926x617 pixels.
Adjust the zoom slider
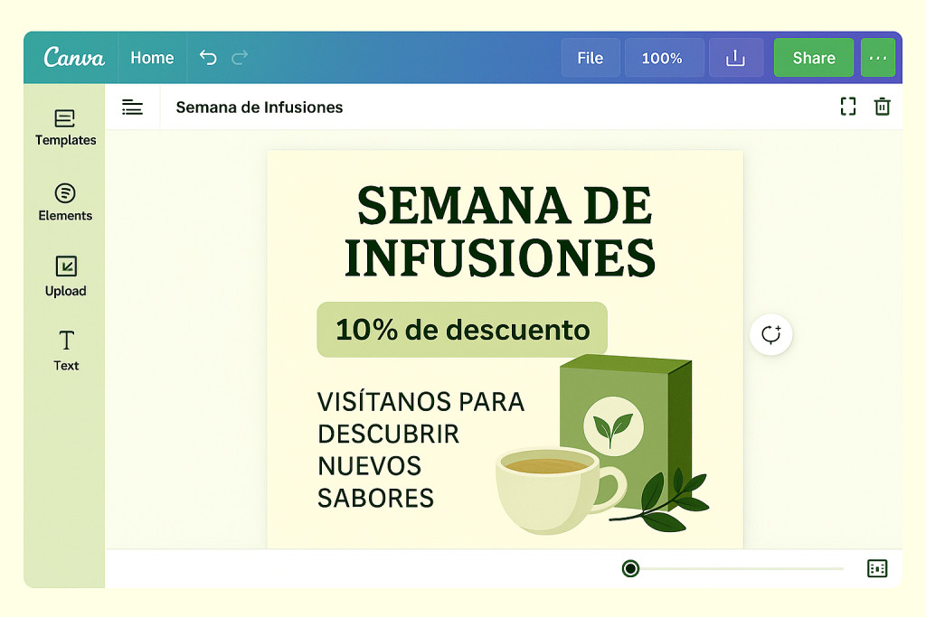(x=631, y=568)
